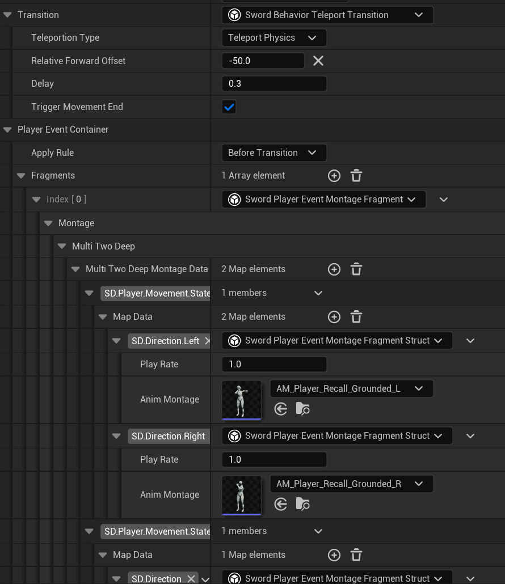The height and width of the screenshot is (584, 505).
Task: Disable Trigger Movement End checkbox
Action: 229,107
